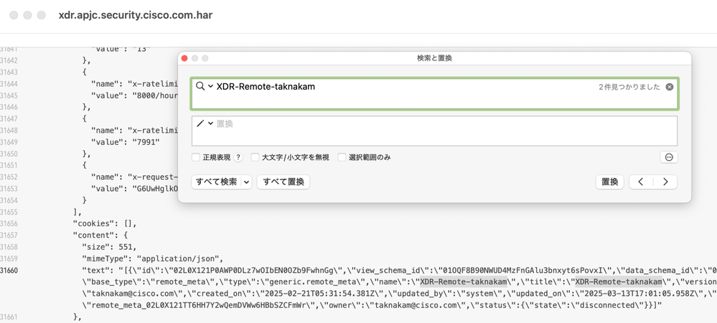Enable the 選択範囲のみ checkbox

pos(342,157)
